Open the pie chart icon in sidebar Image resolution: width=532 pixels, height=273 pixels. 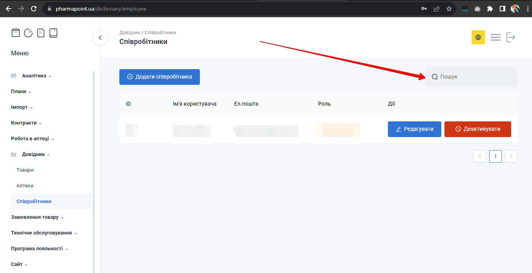(x=28, y=33)
